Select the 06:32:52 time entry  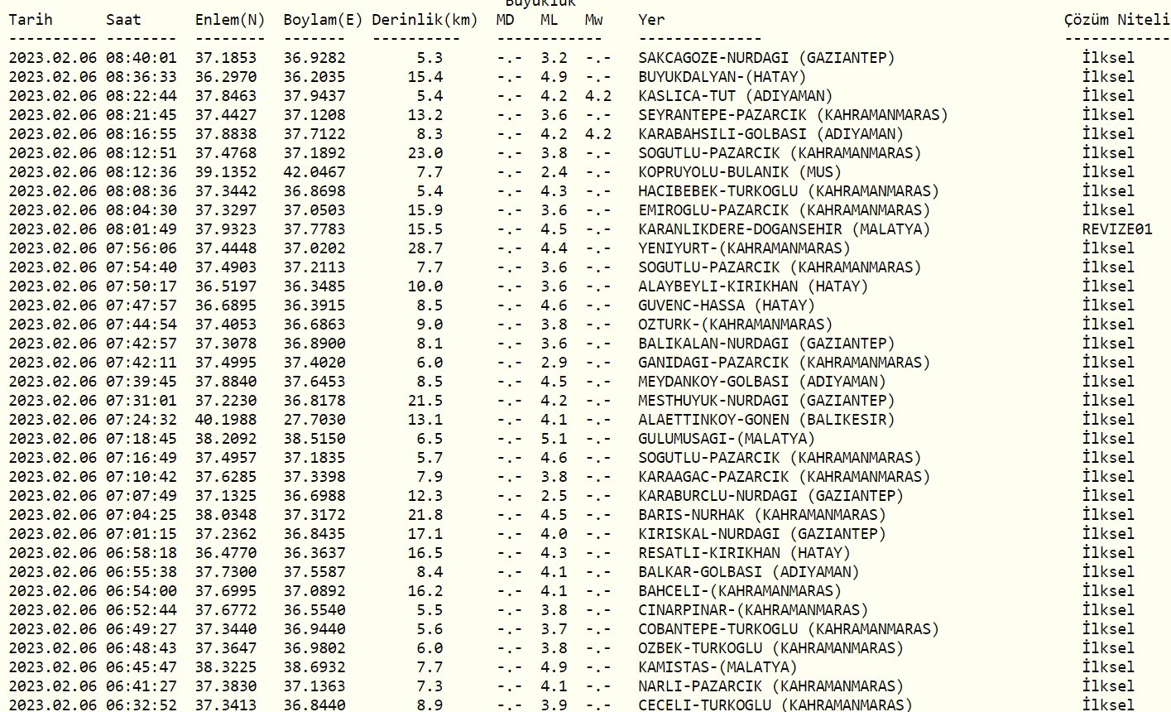coord(141,705)
